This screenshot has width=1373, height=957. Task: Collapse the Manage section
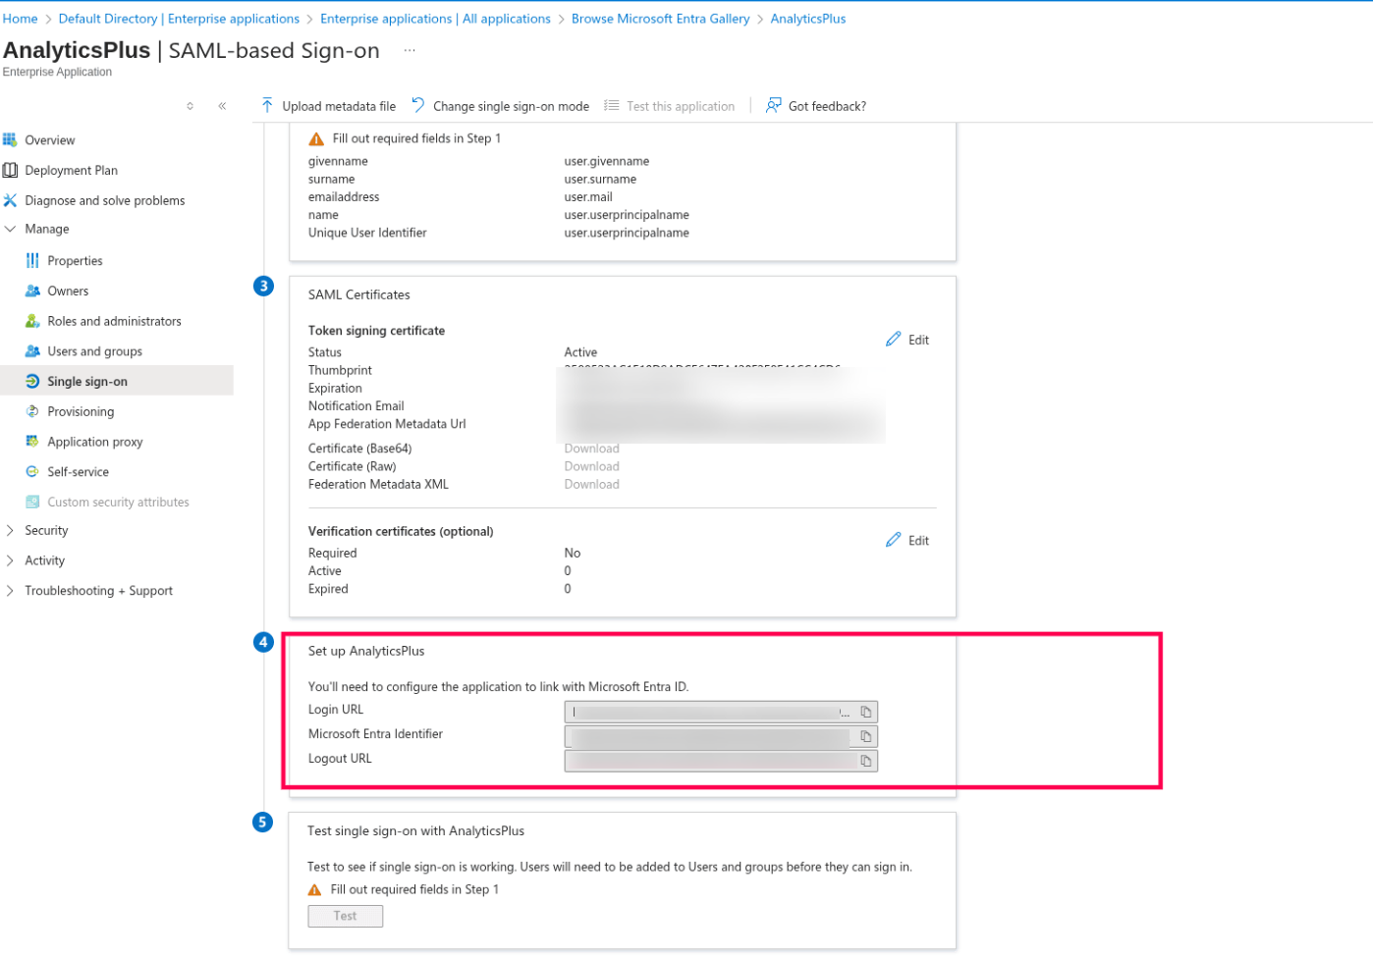coord(11,229)
